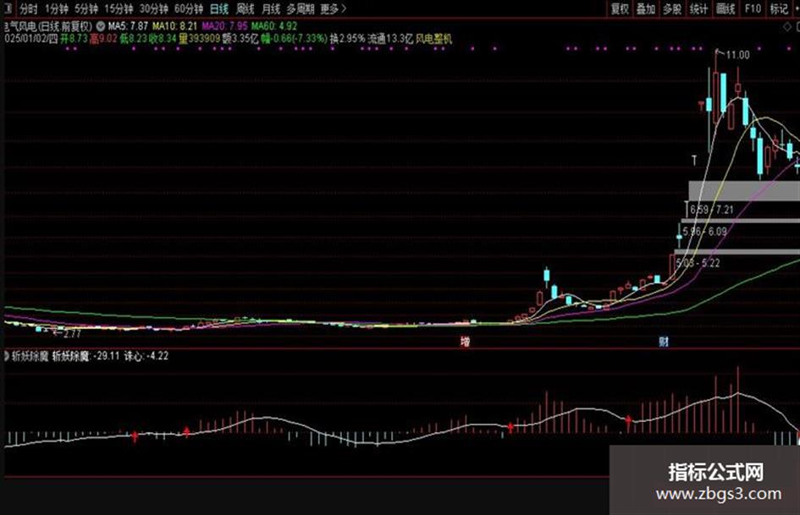Switch to the 分时 intraday view
Viewport: 800px width, 515px height.
(x=28, y=8)
